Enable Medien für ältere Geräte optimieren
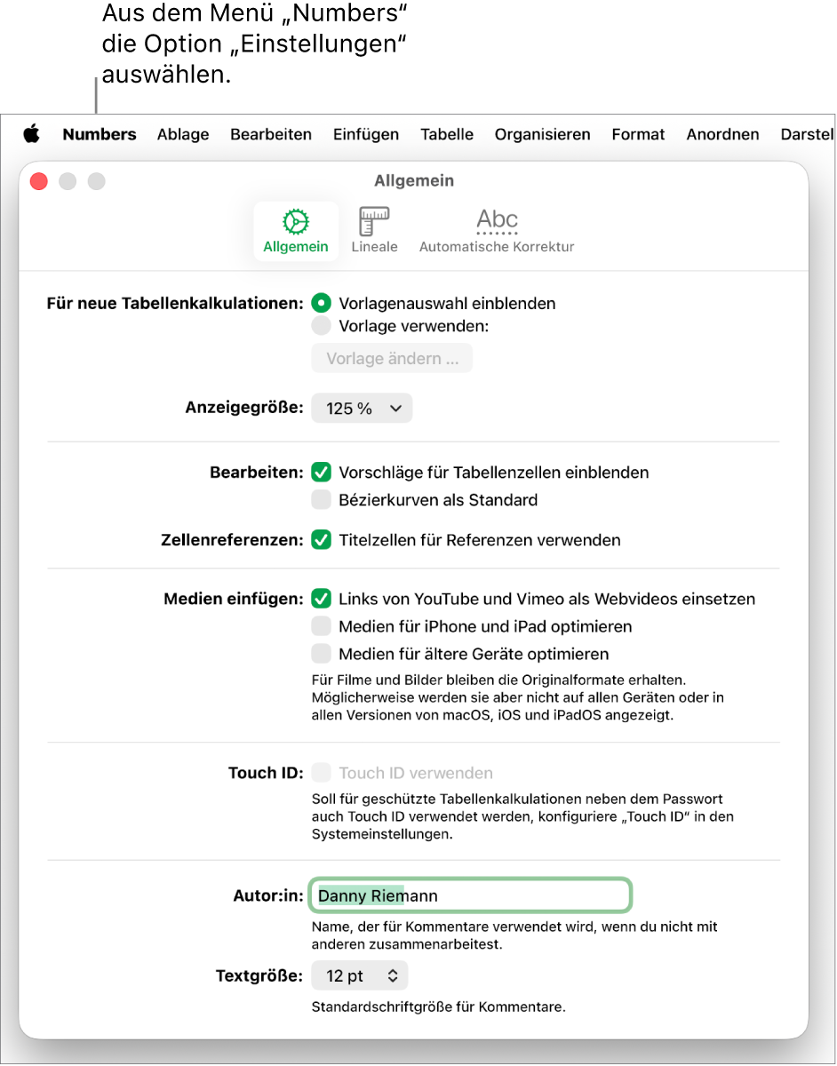The image size is (837, 1066). coord(321,654)
